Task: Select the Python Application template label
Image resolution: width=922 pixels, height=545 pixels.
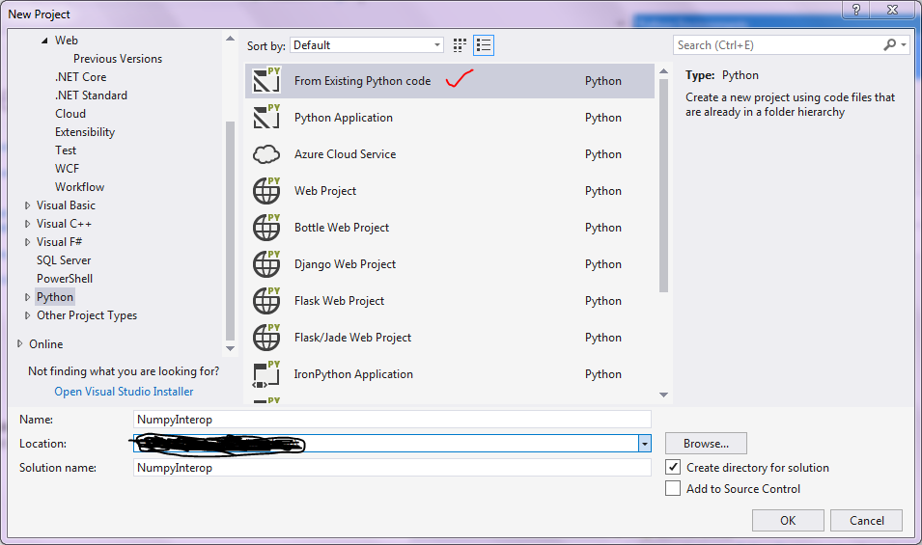Action: 344,118
